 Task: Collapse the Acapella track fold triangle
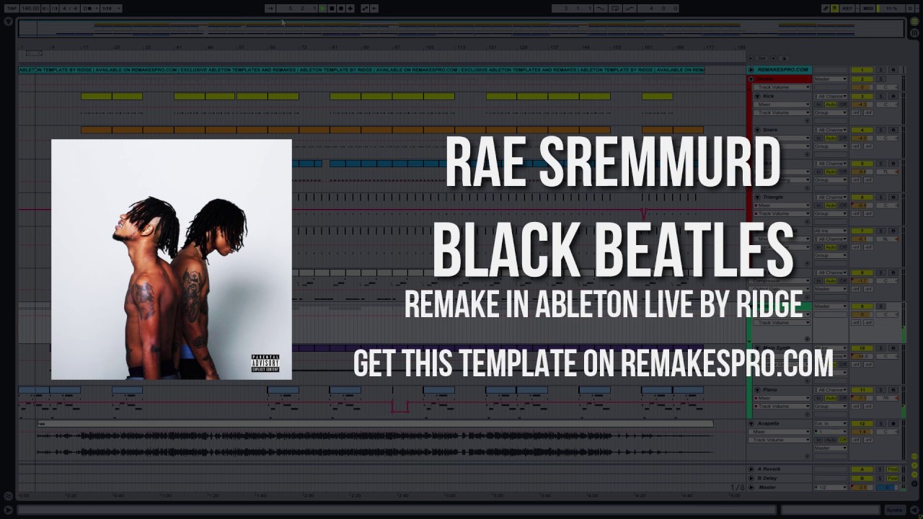click(x=751, y=423)
